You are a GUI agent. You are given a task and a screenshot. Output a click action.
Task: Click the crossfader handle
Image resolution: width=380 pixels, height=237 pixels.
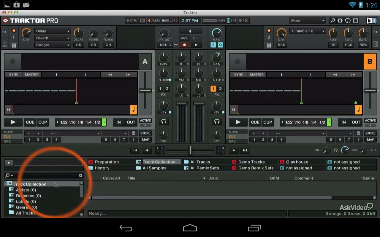coord(190,150)
